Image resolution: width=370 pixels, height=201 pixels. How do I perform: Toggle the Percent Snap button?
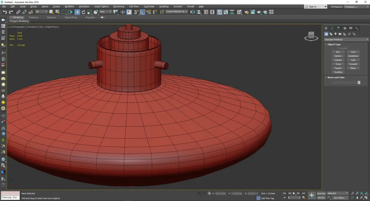point(149,12)
